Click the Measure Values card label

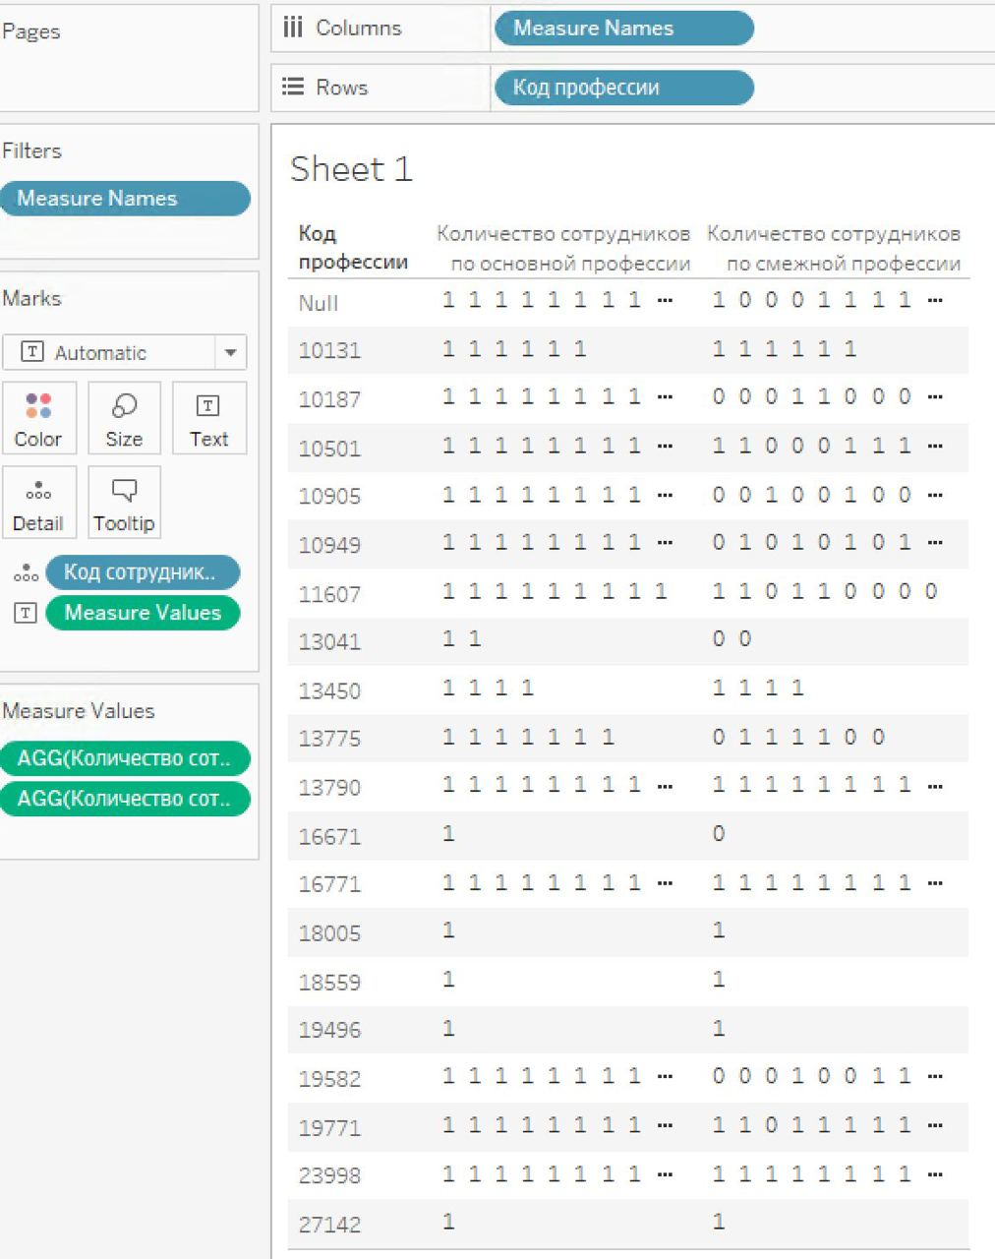78,711
